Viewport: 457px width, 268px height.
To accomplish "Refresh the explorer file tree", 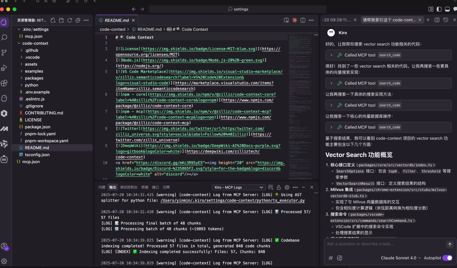I will click(70, 20).
